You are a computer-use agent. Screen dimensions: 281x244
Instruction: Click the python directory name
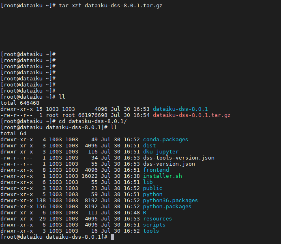(153, 194)
